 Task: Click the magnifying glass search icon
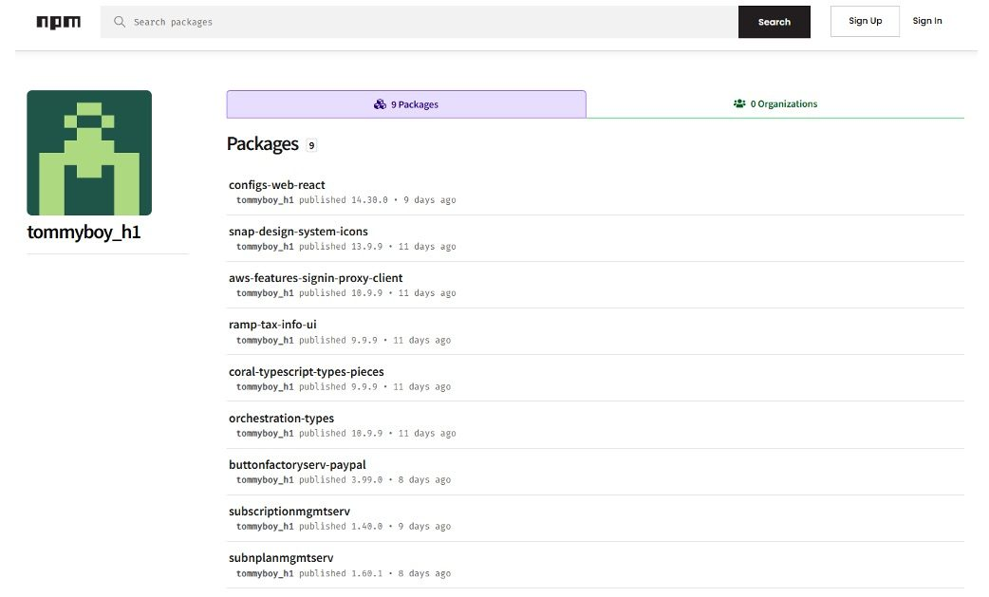click(x=118, y=21)
